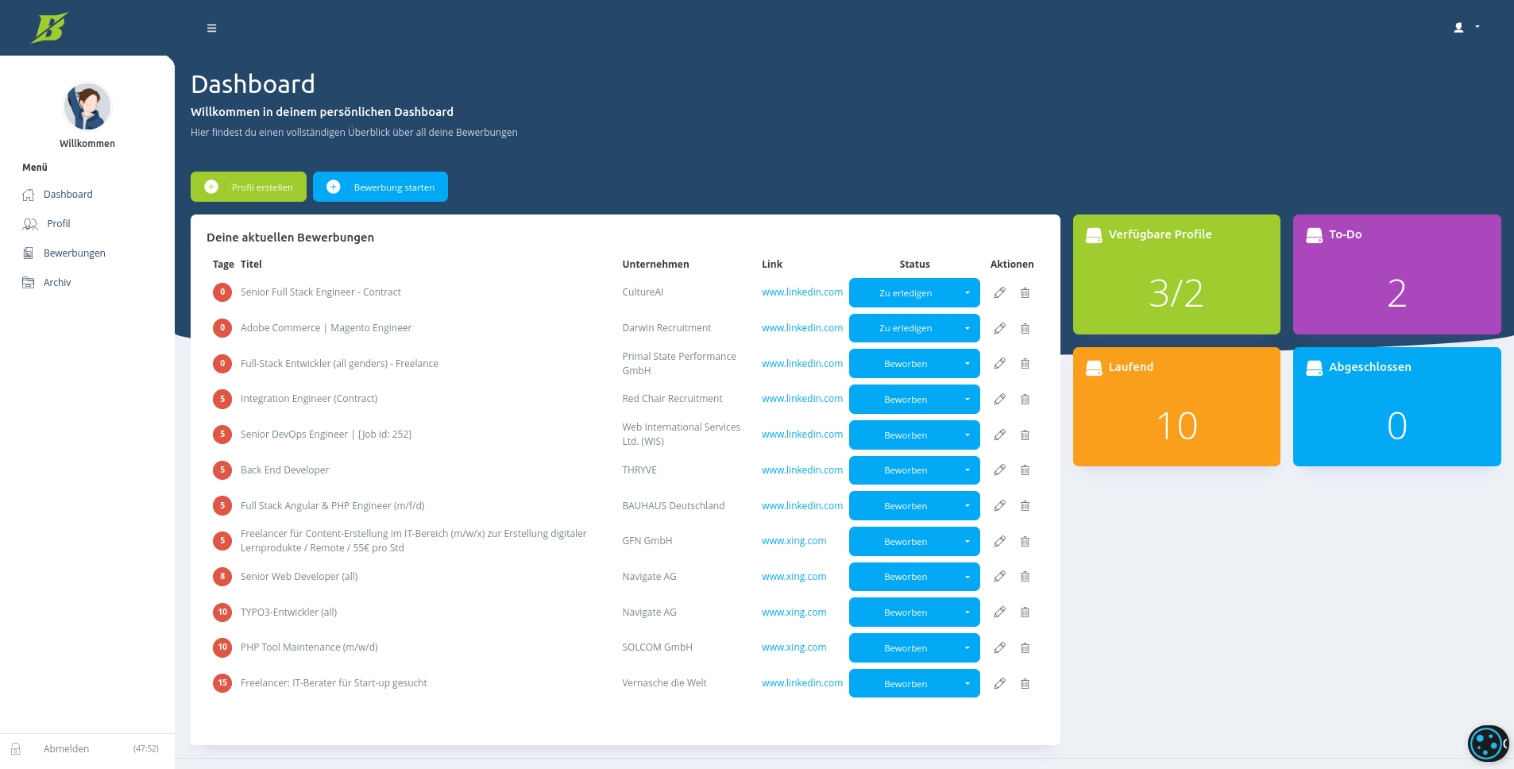1514x769 pixels.
Task: Delete the Vernasche die Welt application
Action: point(1025,683)
